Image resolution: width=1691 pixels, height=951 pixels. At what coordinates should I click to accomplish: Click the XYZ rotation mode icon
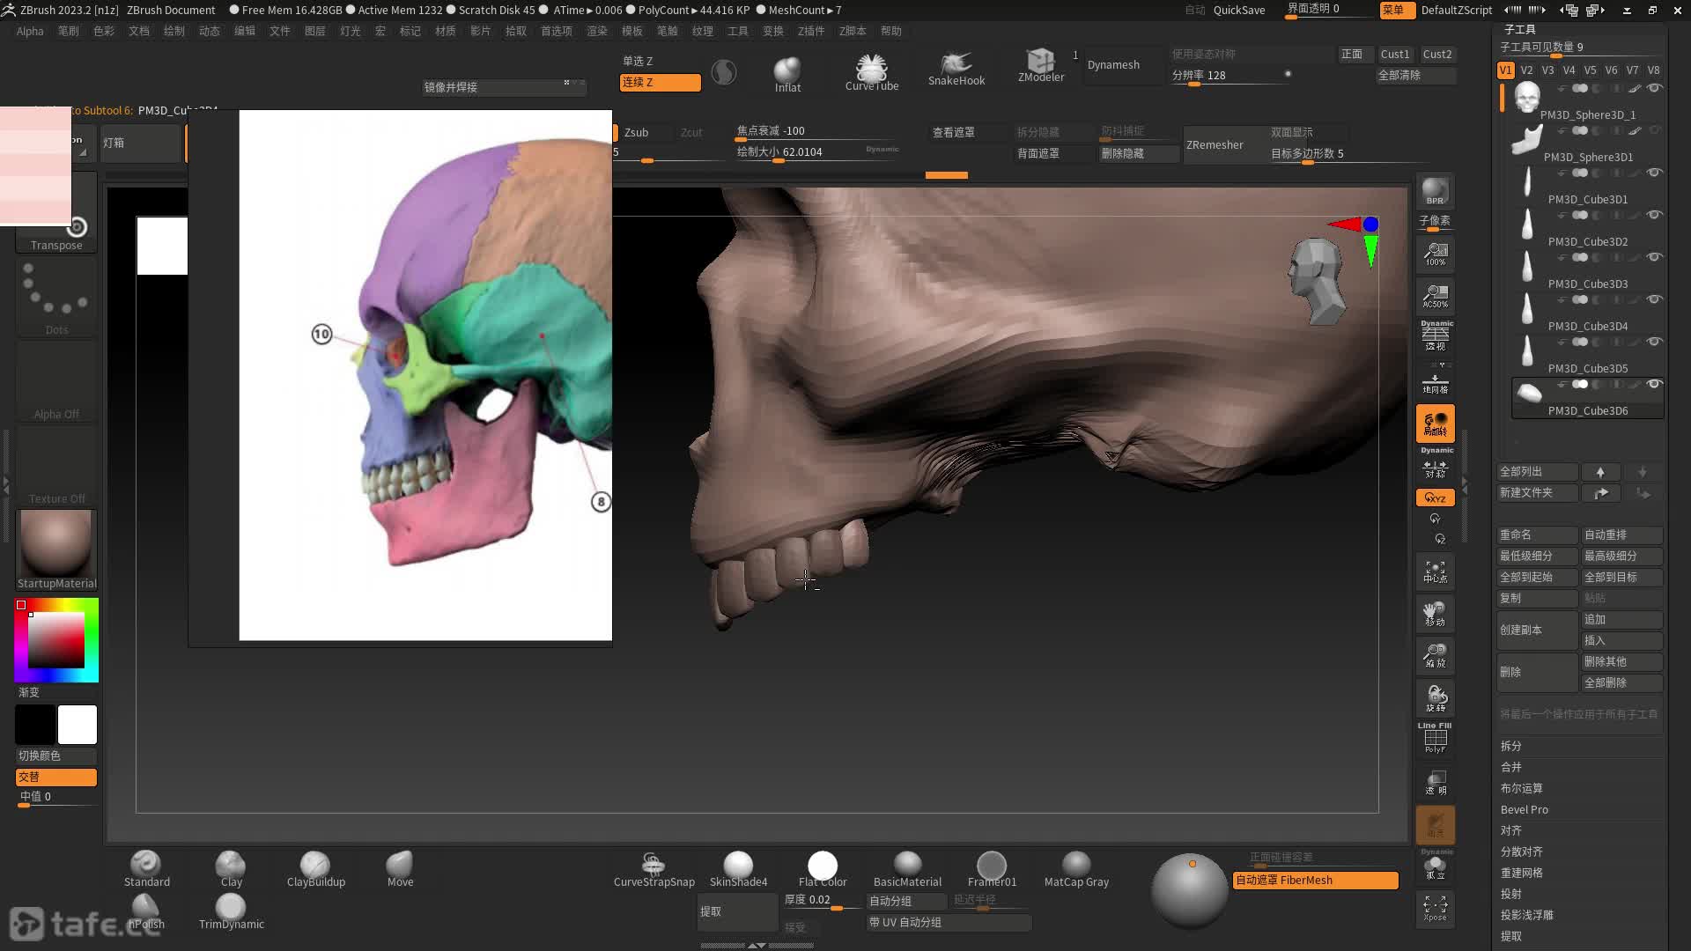point(1435,498)
